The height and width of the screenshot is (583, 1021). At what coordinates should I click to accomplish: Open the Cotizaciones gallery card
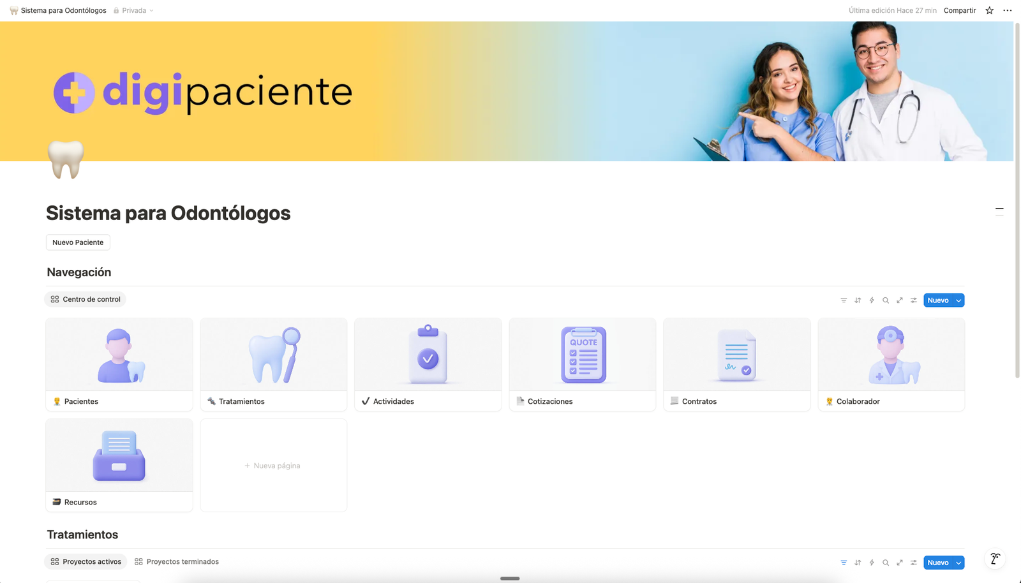point(583,364)
